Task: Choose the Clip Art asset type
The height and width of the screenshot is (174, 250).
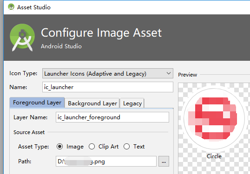Action: click(x=92, y=147)
